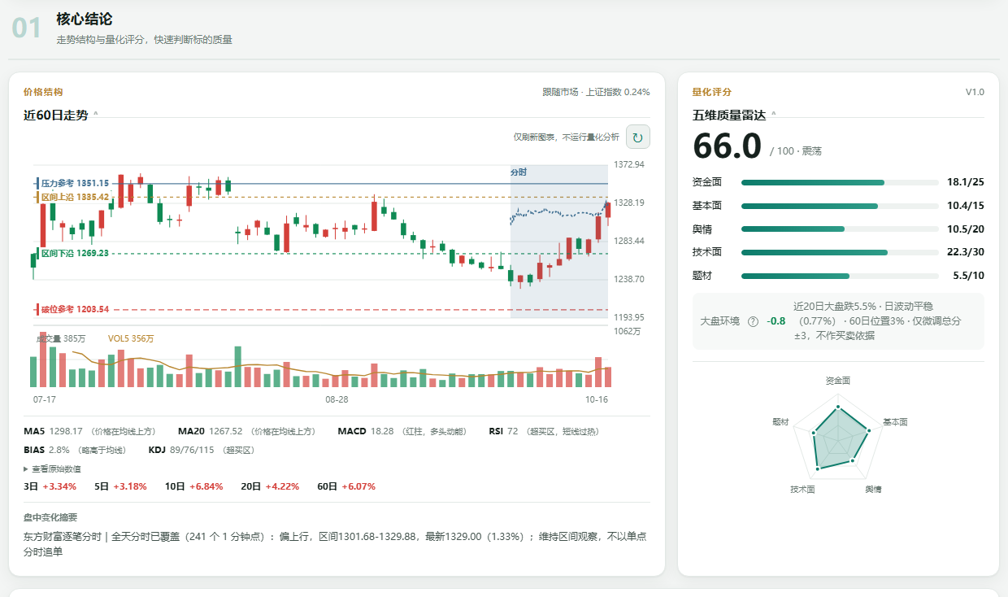
Task: Click the 1372.94 price axis label
Action: click(630, 165)
